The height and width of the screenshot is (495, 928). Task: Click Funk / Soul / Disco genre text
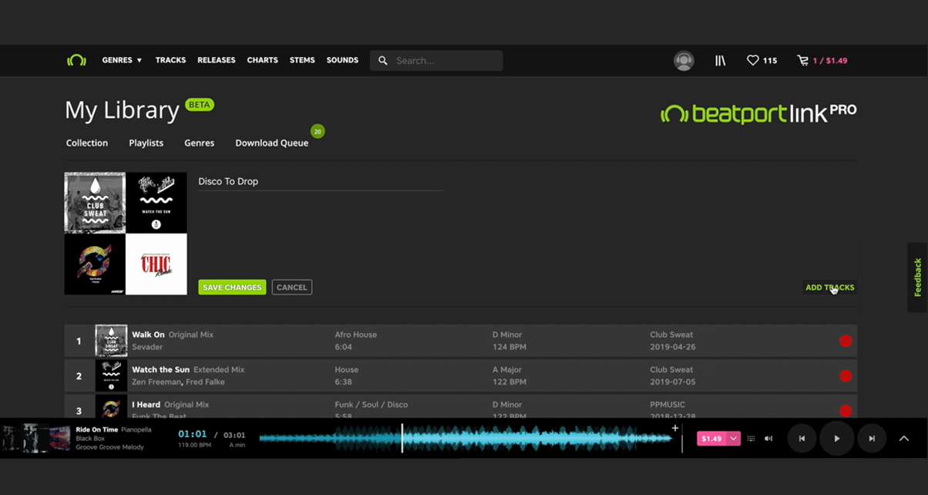pyautogui.click(x=372, y=404)
